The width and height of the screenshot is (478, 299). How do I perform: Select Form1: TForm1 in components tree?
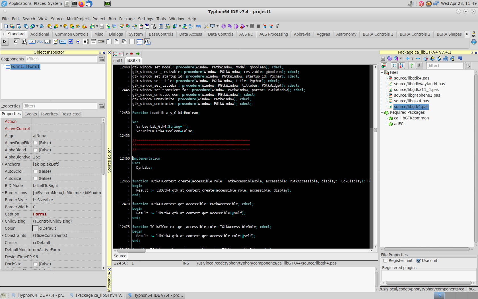[25, 66]
